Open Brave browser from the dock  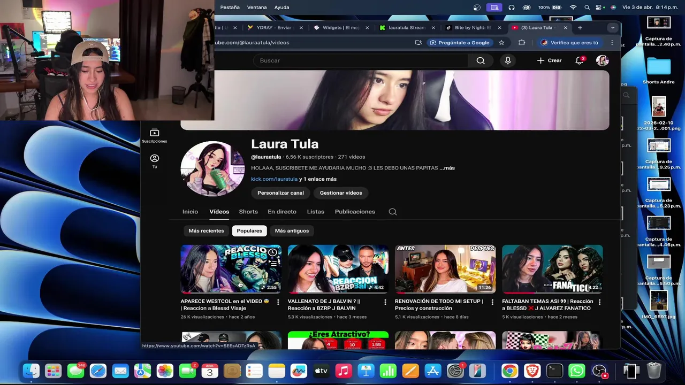click(x=532, y=371)
